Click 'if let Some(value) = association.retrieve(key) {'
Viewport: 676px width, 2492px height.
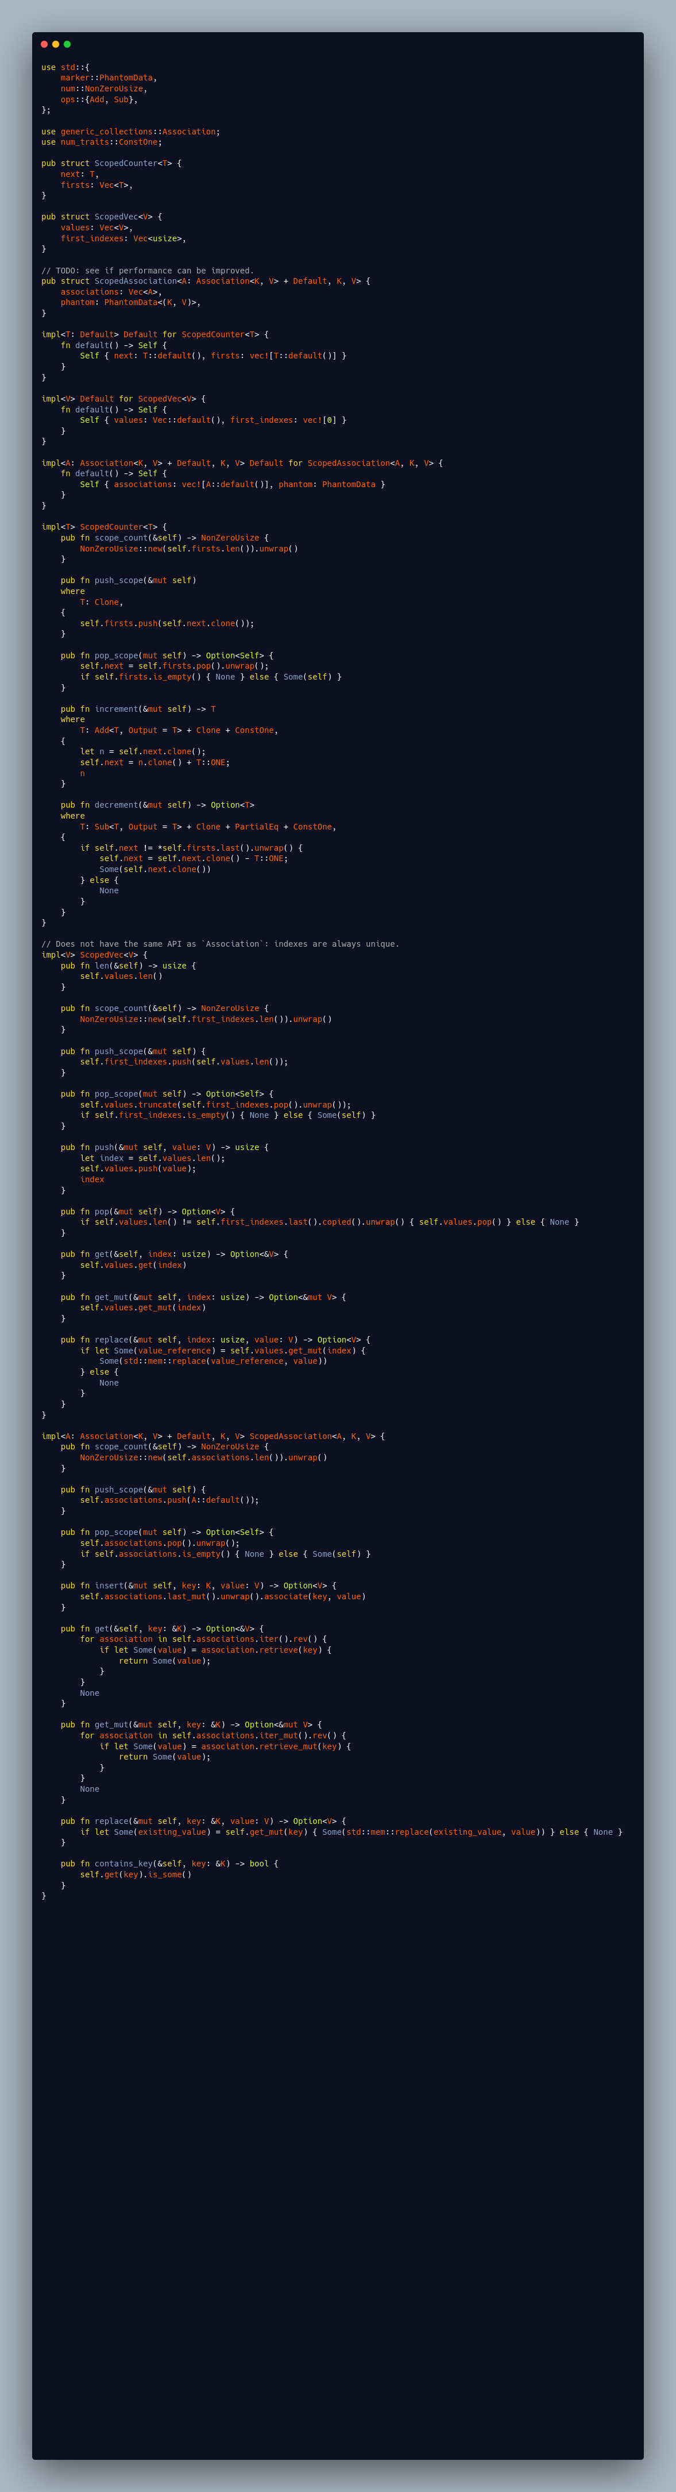pyautogui.click(x=215, y=1649)
